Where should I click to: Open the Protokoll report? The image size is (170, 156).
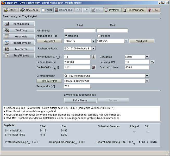[112, 10]
